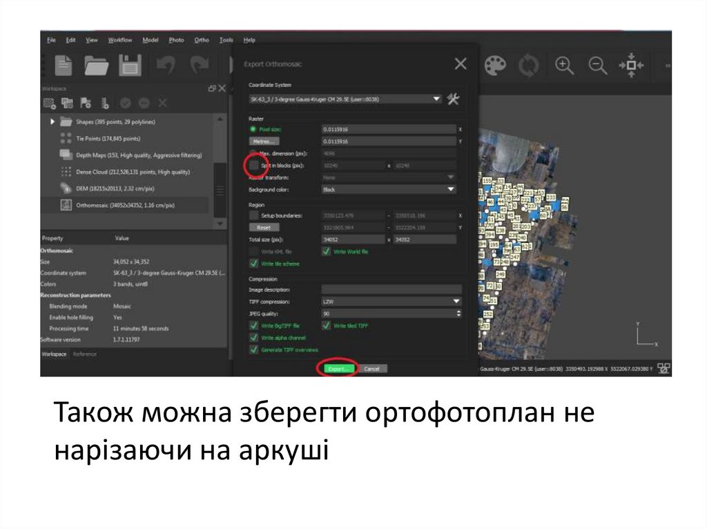Adjust JPEG quality stepper arrows
Image resolution: width=707 pixels, height=529 pixels.
click(458, 313)
